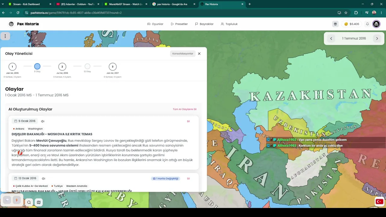Image resolution: width=386 pixels, height=217 pixels.
Task: Play audio for the 12 Ocak 2016 event
Action: tap(43, 178)
